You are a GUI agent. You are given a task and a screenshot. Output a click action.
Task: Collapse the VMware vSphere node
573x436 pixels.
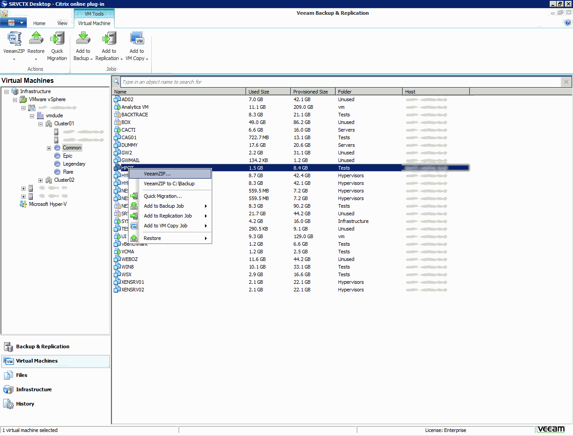15,100
